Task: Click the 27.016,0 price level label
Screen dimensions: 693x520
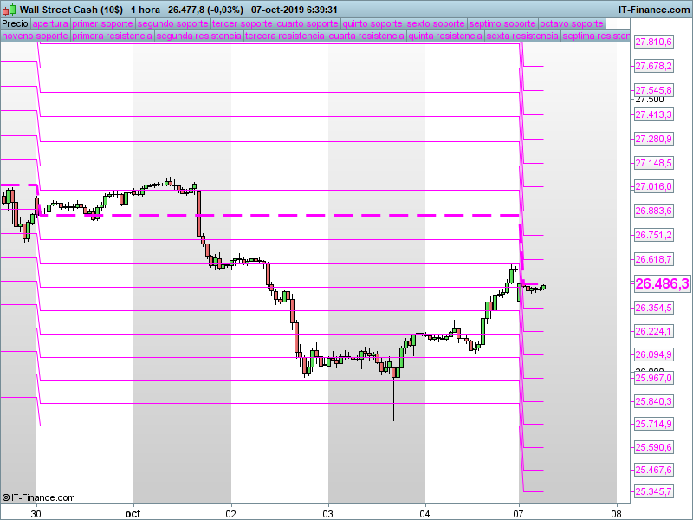Action: tap(654, 186)
